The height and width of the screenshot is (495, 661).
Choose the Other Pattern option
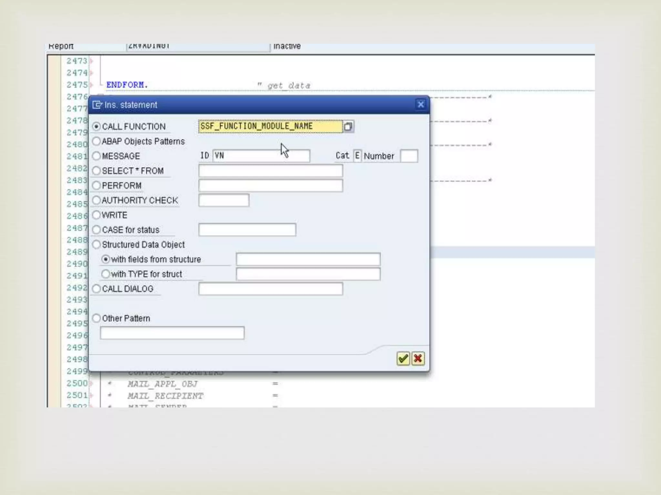pyautogui.click(x=97, y=318)
